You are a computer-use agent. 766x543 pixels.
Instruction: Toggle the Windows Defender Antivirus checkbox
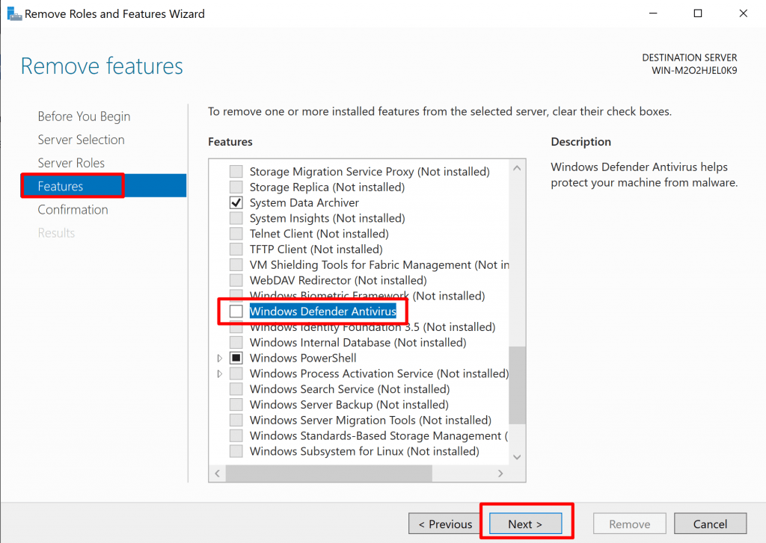236,311
